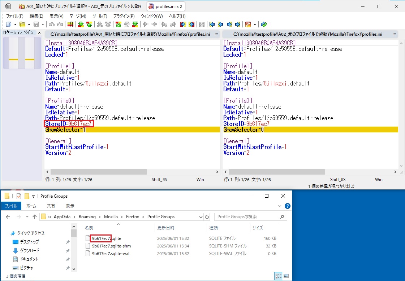This screenshot has width=405, height=281.
Task: Open the 表示 tab in Explorer ribbon
Action: [70, 206]
